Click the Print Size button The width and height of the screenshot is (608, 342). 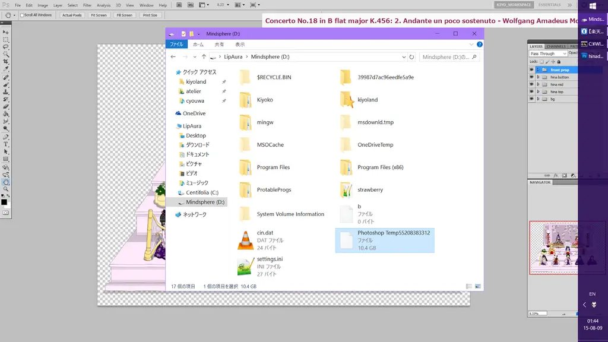click(x=150, y=15)
